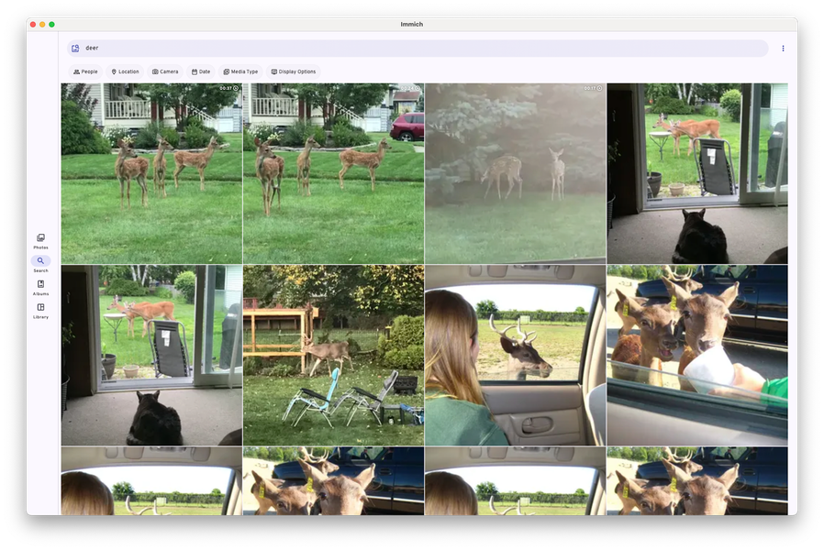
Task: Open the Photos section in the sidebar
Action: [40, 240]
